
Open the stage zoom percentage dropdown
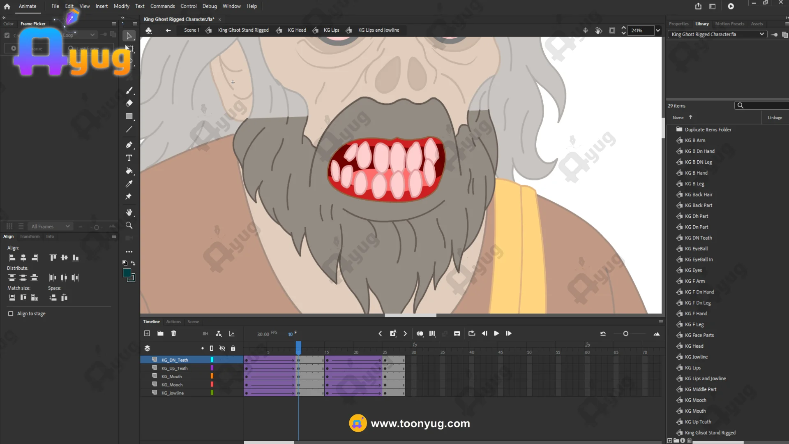(658, 30)
